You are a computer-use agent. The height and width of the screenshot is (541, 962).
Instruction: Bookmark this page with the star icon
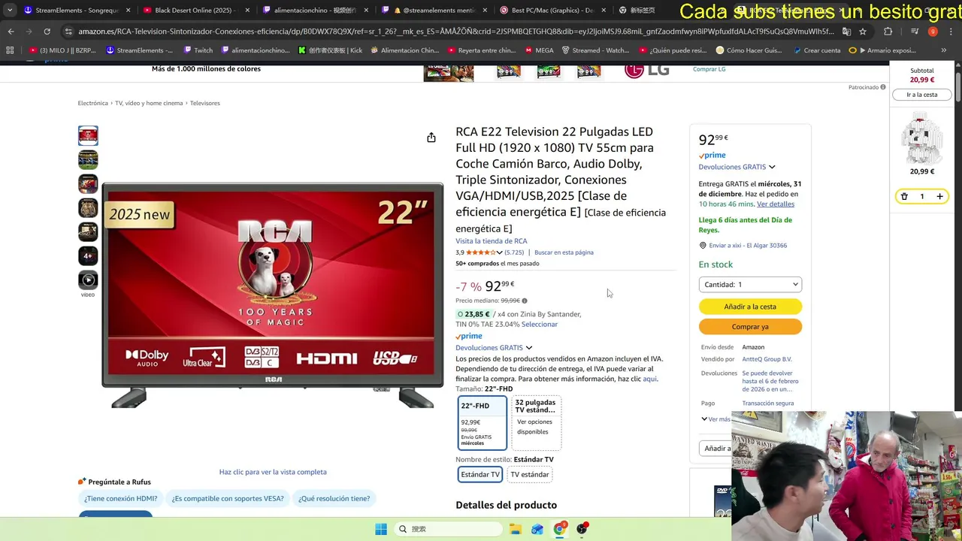(863, 32)
